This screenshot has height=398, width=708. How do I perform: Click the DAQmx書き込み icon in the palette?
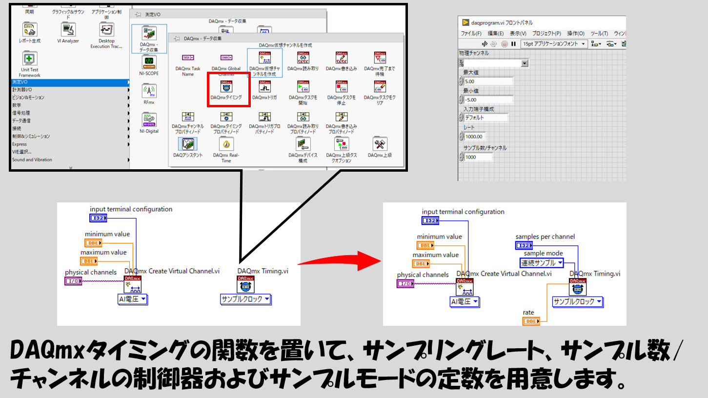(x=341, y=59)
